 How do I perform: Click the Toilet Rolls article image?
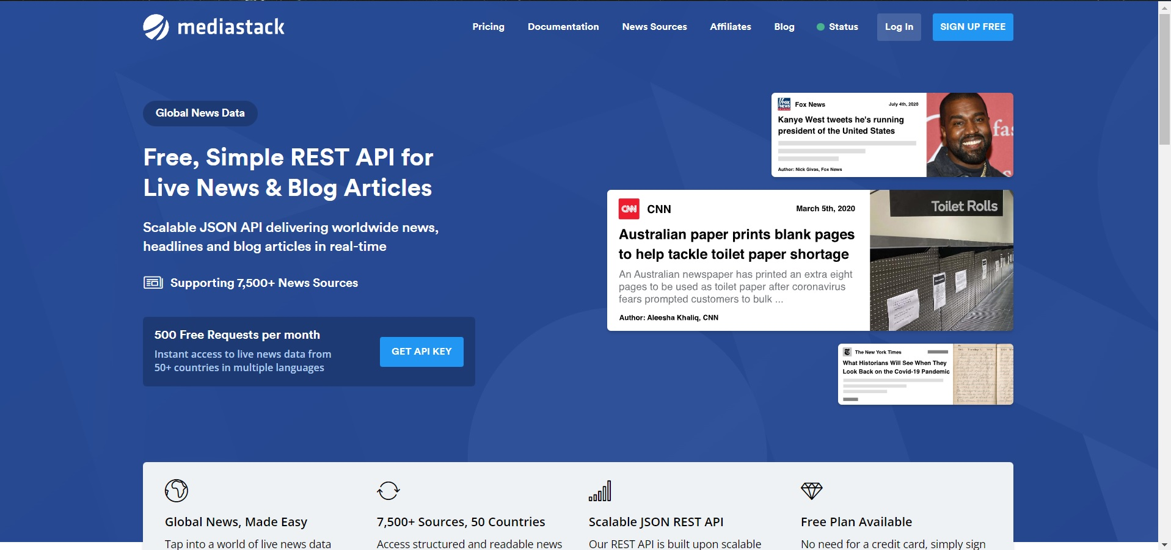pos(941,261)
